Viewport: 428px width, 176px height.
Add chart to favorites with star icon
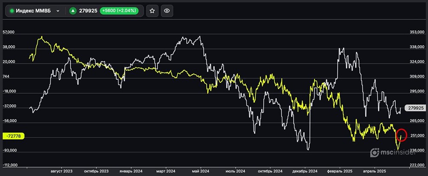click(152, 11)
